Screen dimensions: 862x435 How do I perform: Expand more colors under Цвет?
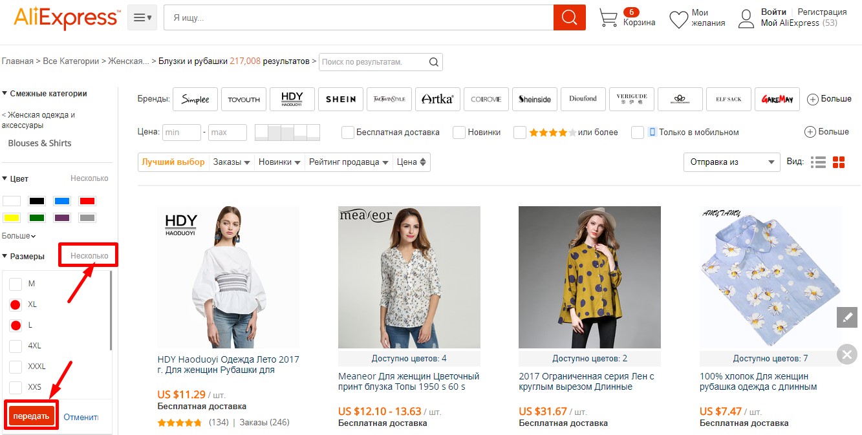tap(19, 236)
